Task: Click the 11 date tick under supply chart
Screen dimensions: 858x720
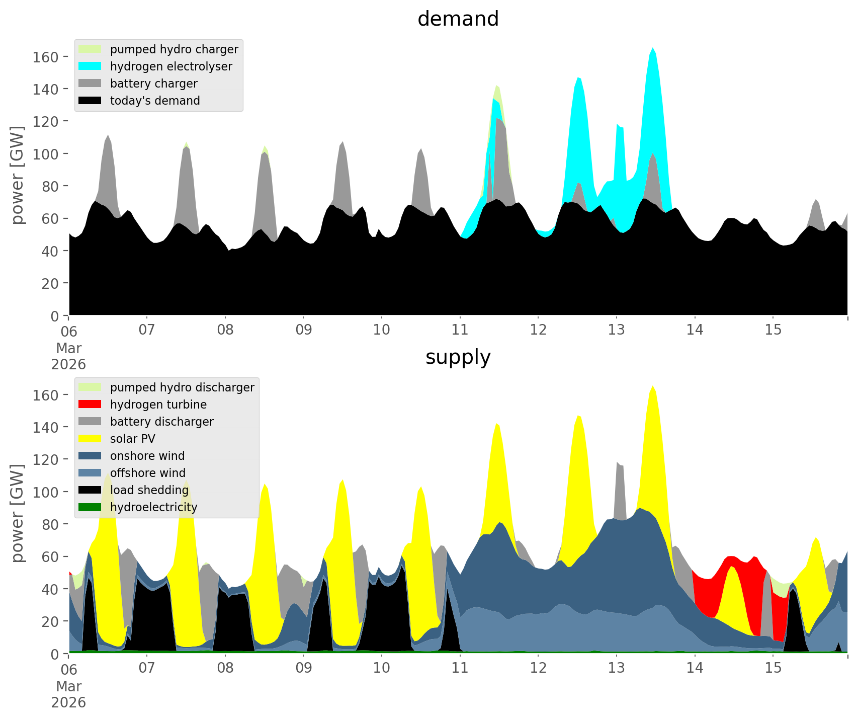Action: 460,668
